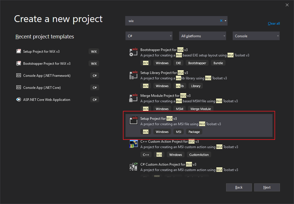Screen dimensions: 294x204
Task: Clear the wix search query with the x icon
Action: (x=221, y=20)
